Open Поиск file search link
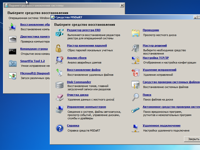This screenshot has width=200, height=150. pos(147,95)
